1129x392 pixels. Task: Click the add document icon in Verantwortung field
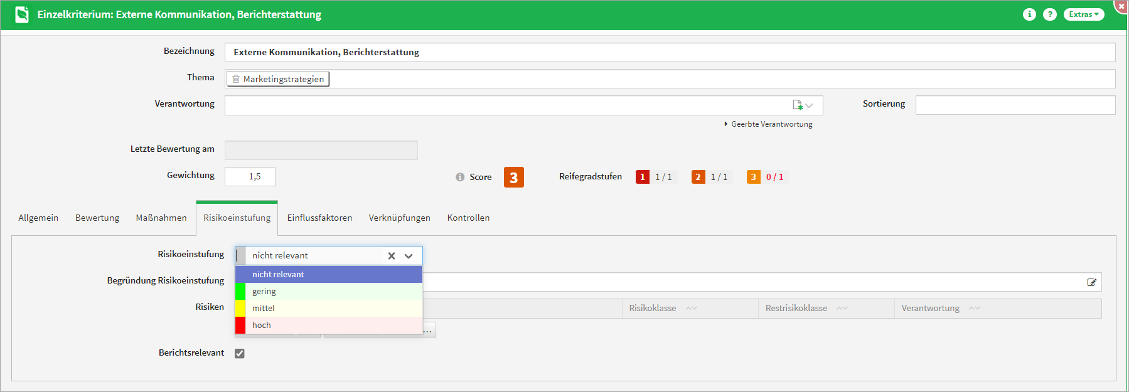click(x=798, y=105)
